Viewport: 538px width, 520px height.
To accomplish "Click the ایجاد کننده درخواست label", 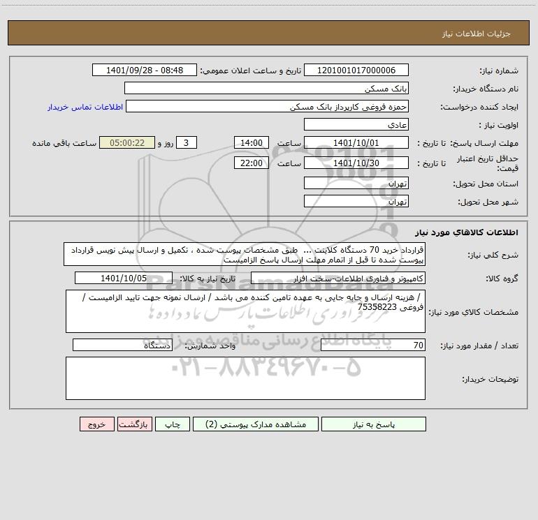I will (x=479, y=107).
